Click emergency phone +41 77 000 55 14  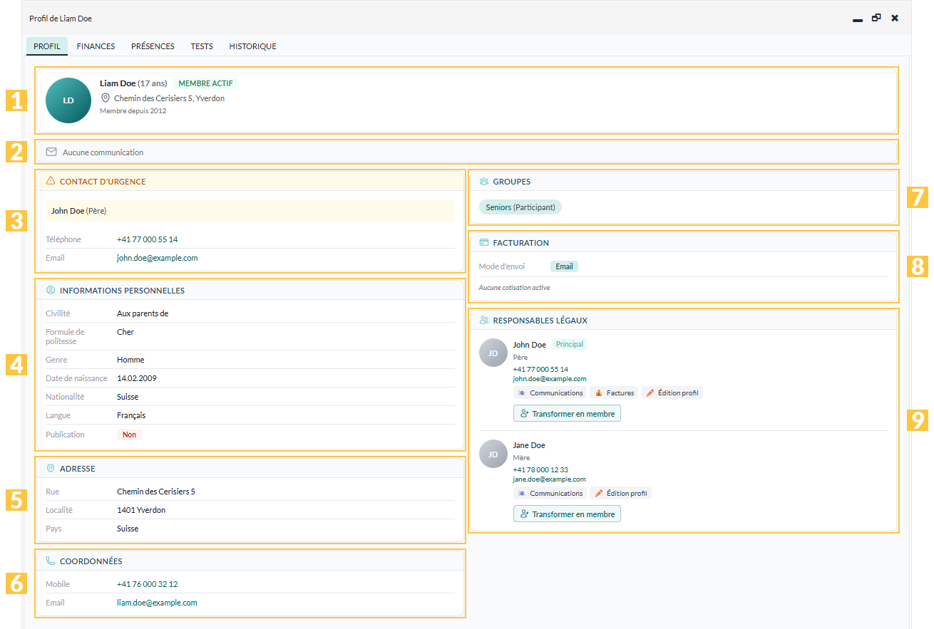pos(148,239)
